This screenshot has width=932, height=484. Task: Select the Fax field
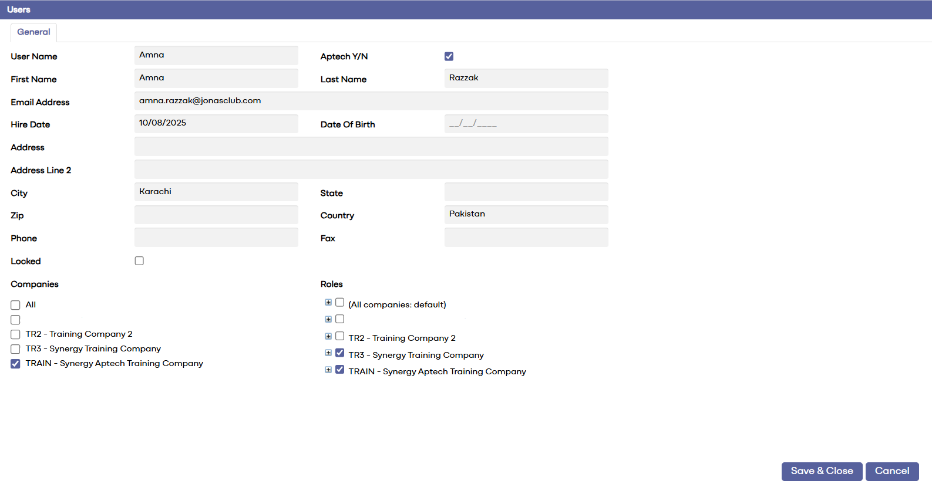coord(526,238)
